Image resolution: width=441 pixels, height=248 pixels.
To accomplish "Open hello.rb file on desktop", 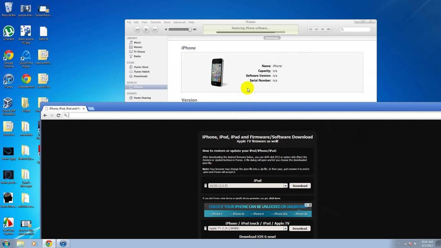I will [43, 33].
